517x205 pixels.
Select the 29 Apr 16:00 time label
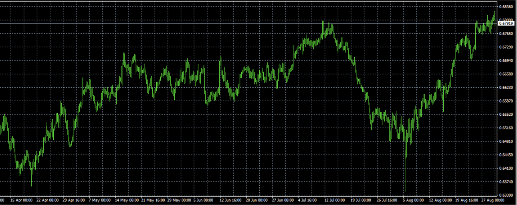(x=74, y=200)
